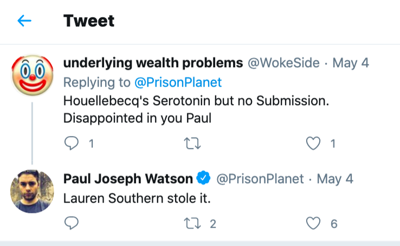The height and width of the screenshot is (246, 400).
Task: Open the "underlying wealth problems" display name
Action: tap(153, 63)
